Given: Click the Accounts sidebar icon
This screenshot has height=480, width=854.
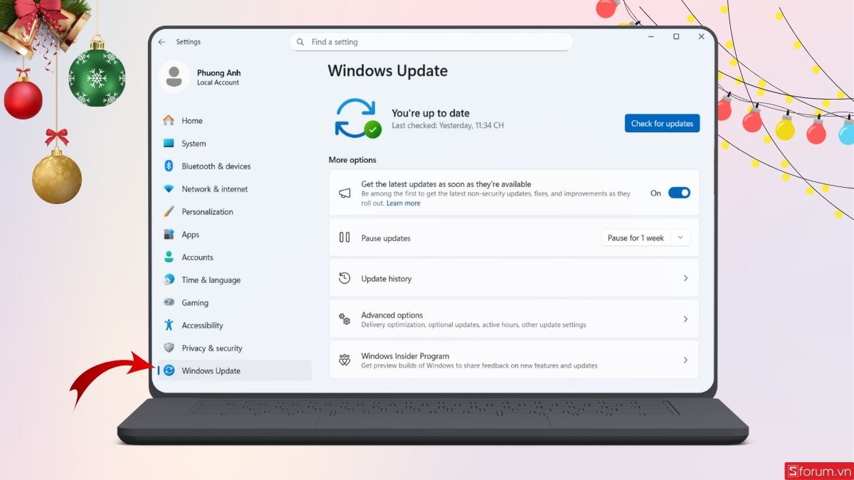Looking at the screenshot, I should (170, 257).
